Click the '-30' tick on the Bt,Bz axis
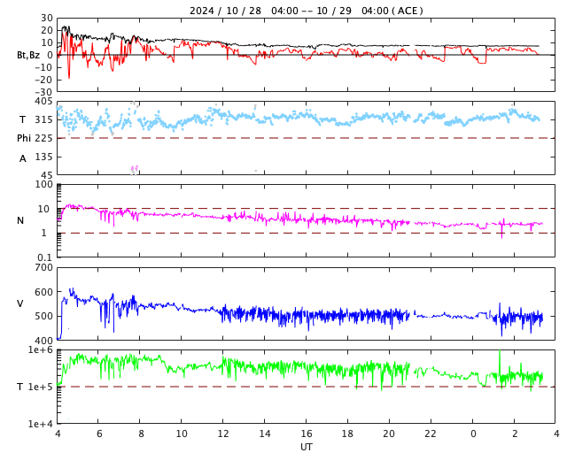 point(43,92)
